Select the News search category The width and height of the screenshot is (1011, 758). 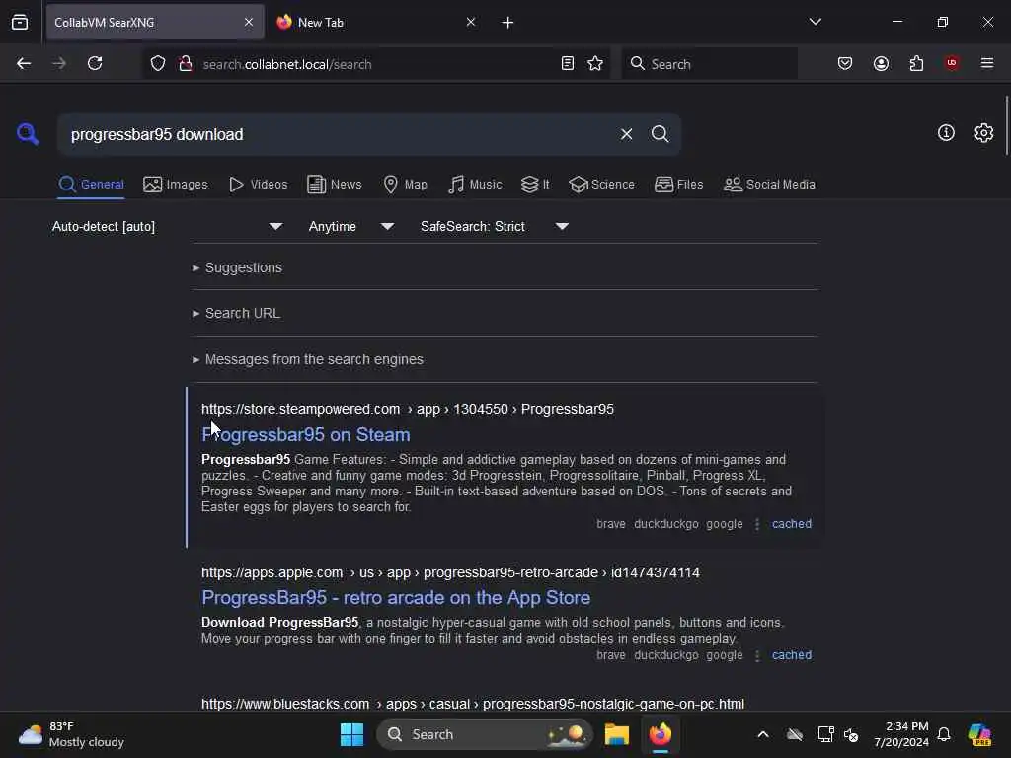[x=334, y=185]
